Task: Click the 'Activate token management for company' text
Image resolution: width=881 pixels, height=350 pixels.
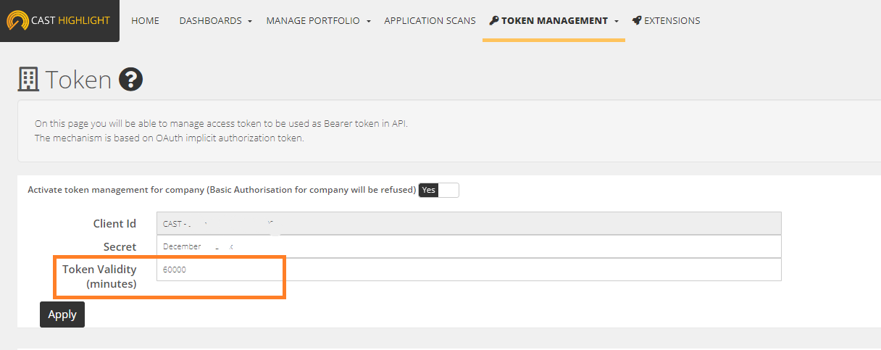Action: tap(222, 190)
